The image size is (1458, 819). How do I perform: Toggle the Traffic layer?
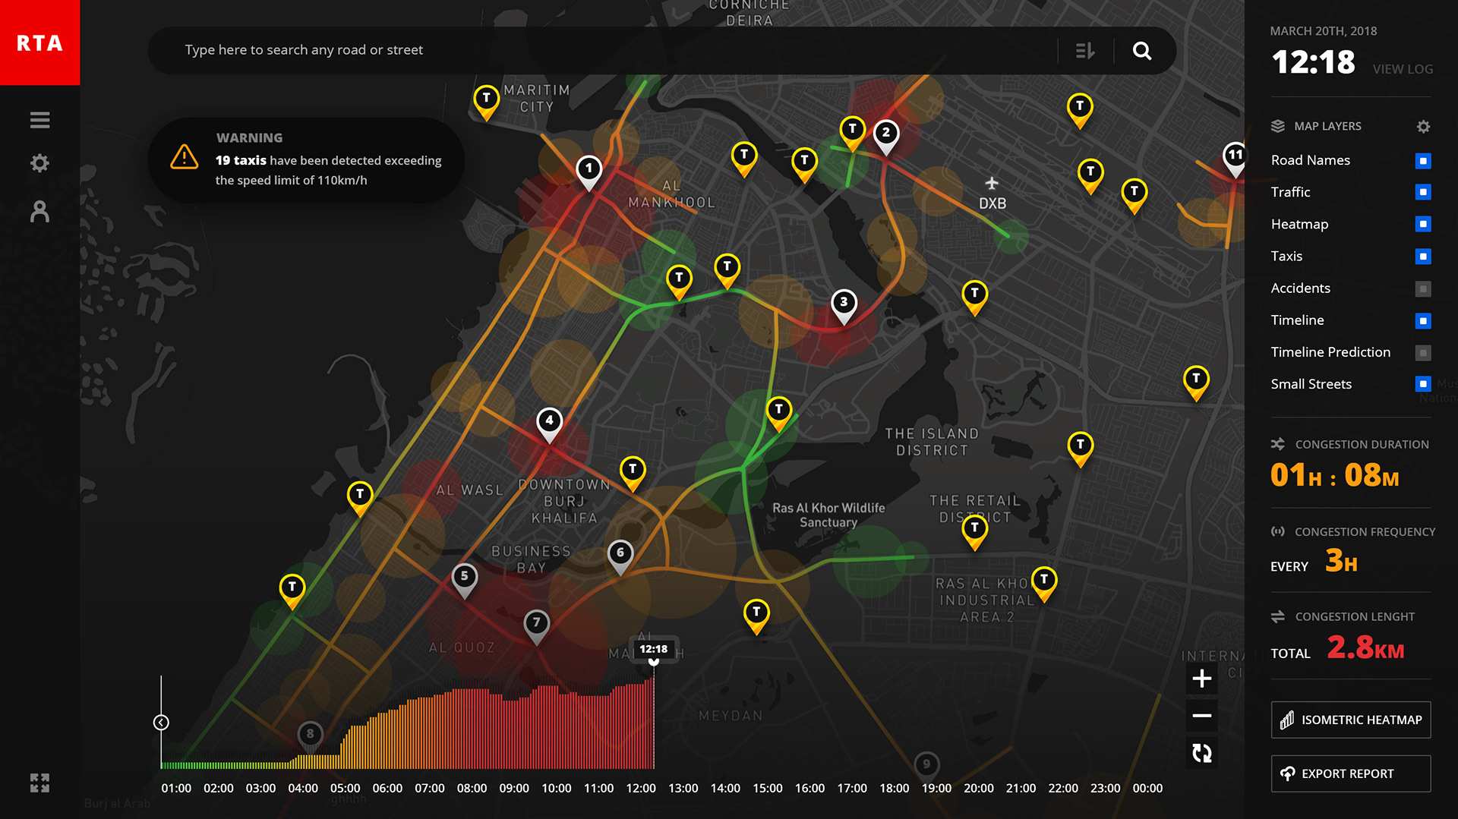[1424, 193]
